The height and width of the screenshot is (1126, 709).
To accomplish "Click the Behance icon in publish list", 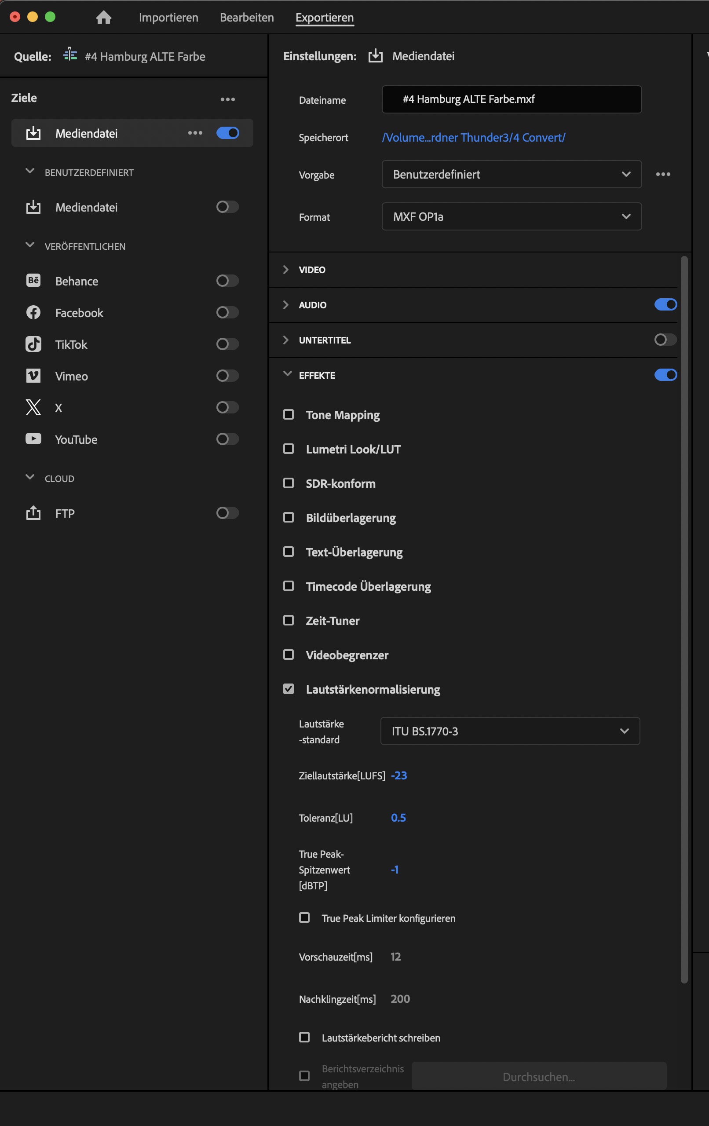I will click(x=33, y=281).
